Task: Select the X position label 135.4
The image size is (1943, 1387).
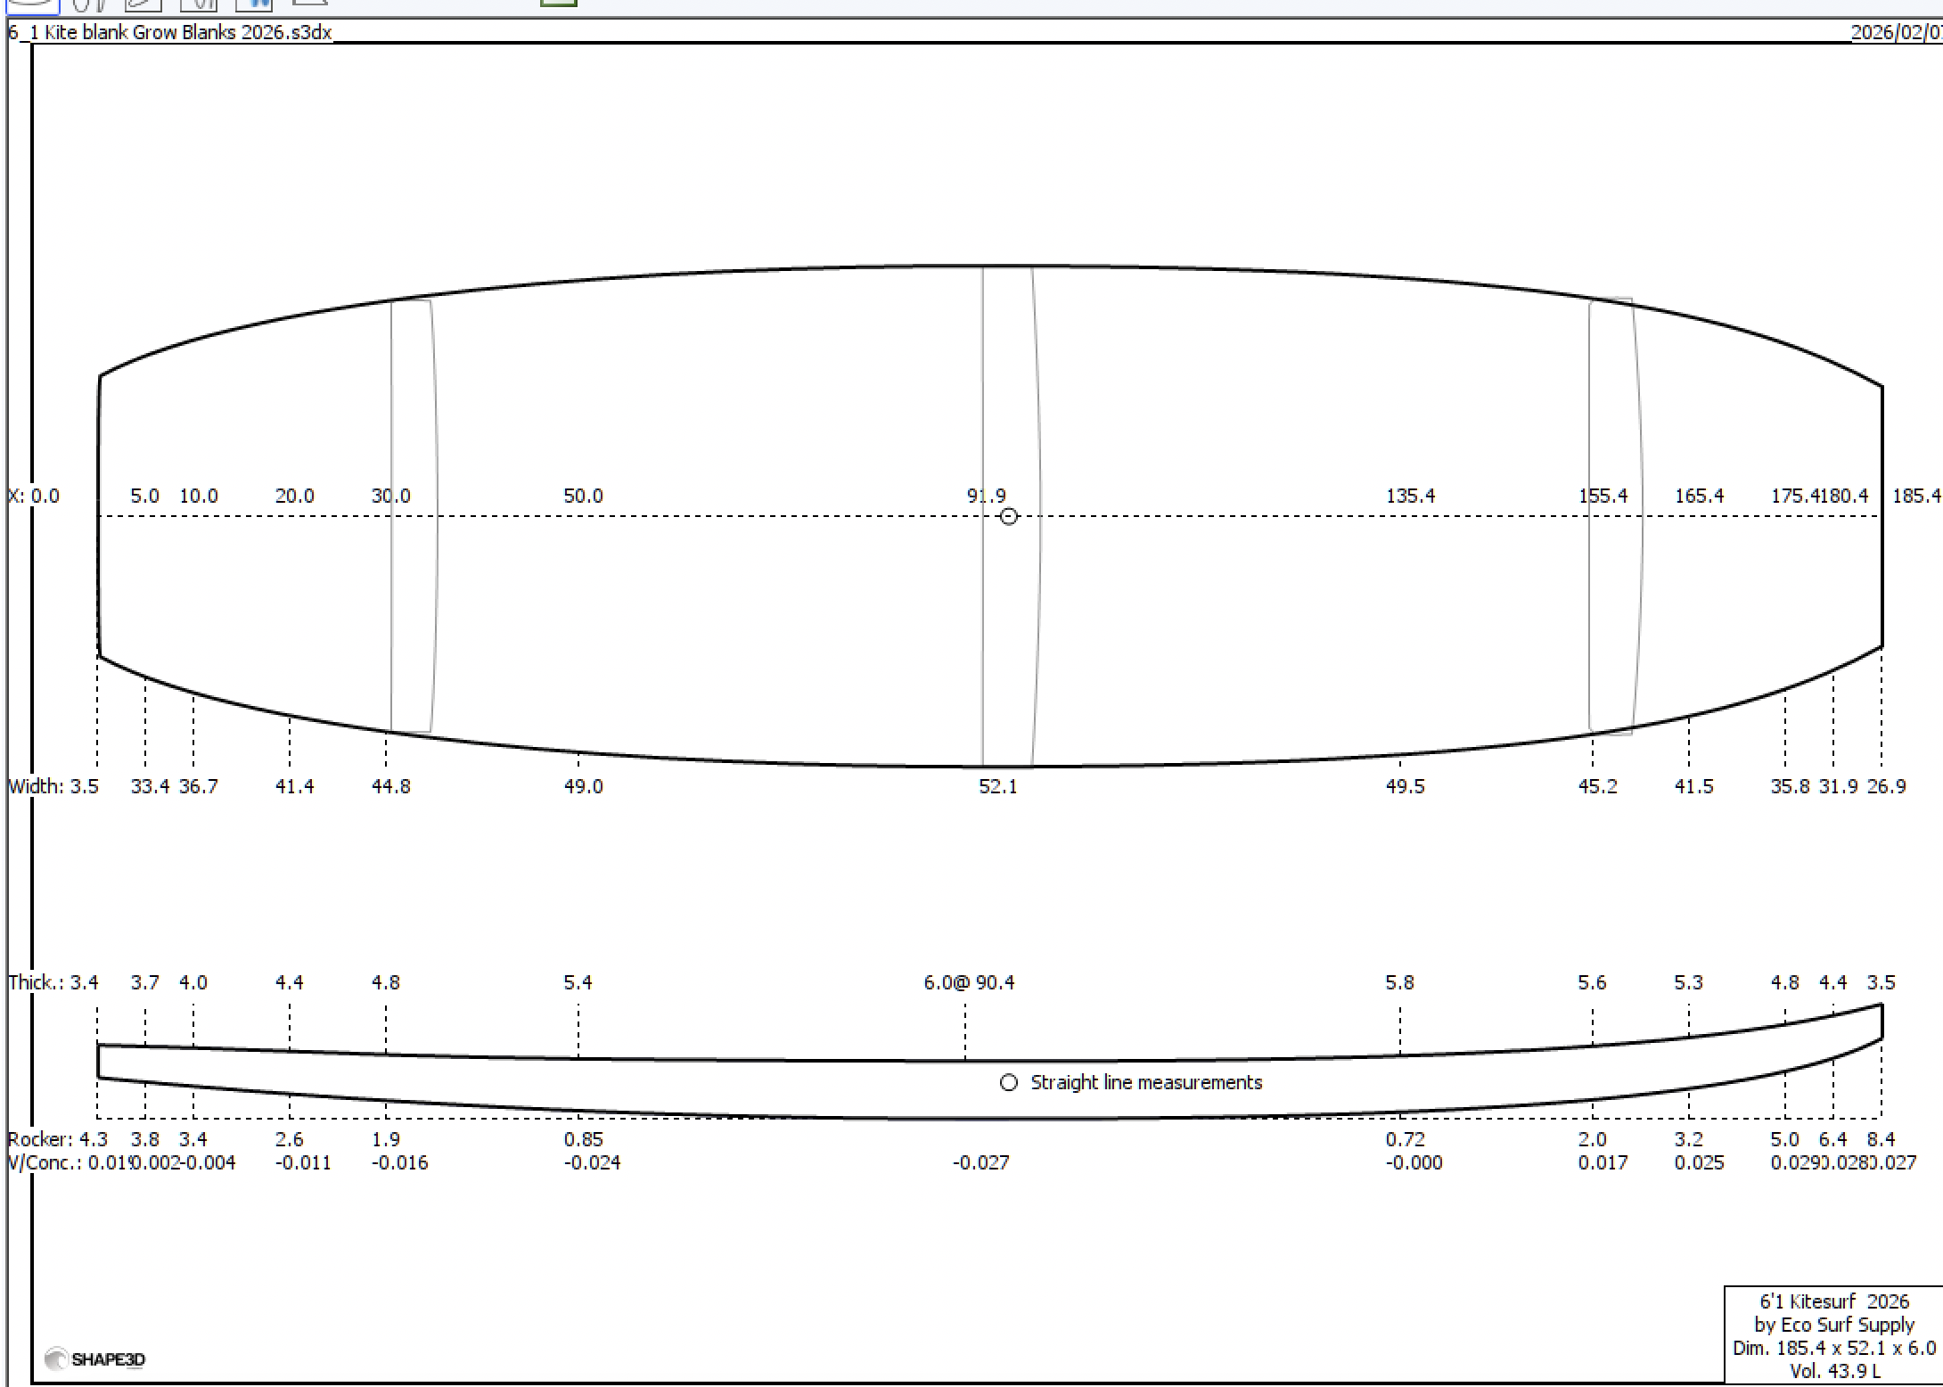Action: click(1410, 496)
